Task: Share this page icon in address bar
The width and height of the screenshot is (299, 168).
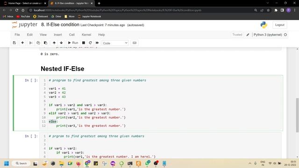Action: pyautogui.click(x=262, y=10)
